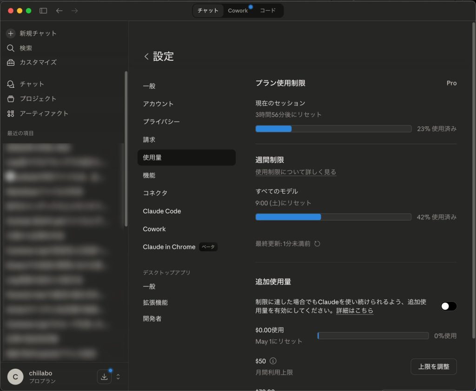Enable the 追加使用量 toggle switch

(x=449, y=306)
